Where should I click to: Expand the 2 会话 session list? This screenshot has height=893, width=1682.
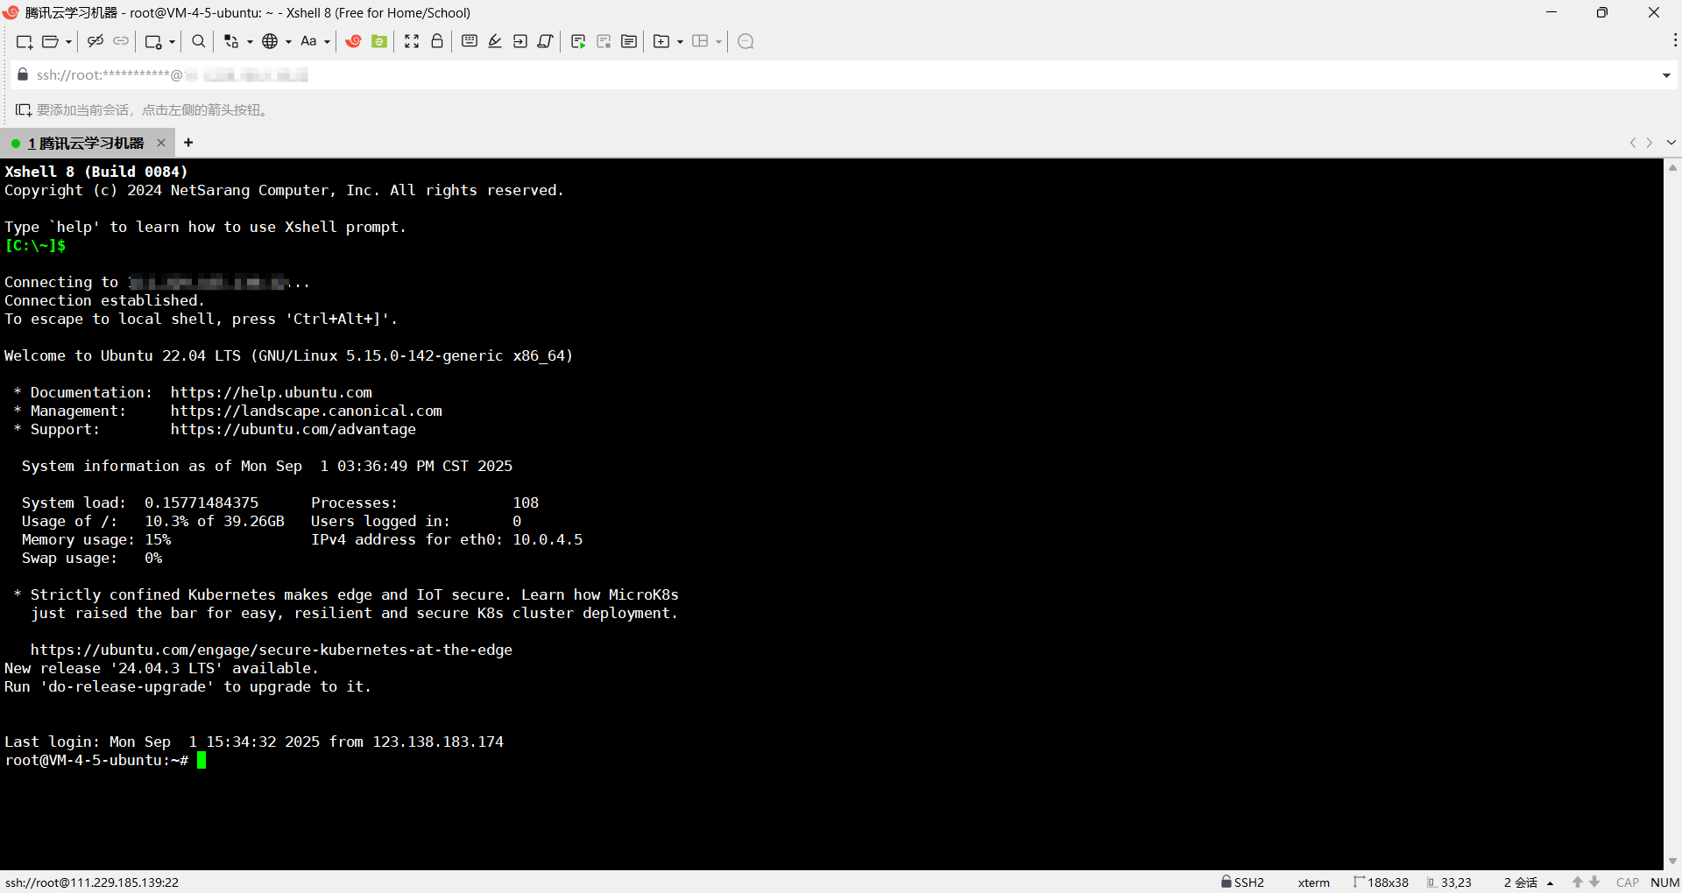point(1524,882)
